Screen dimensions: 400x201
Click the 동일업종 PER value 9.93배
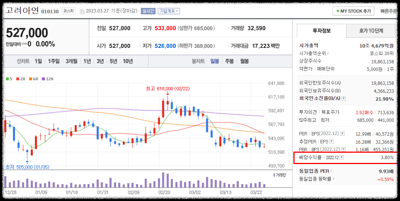tap(386, 171)
